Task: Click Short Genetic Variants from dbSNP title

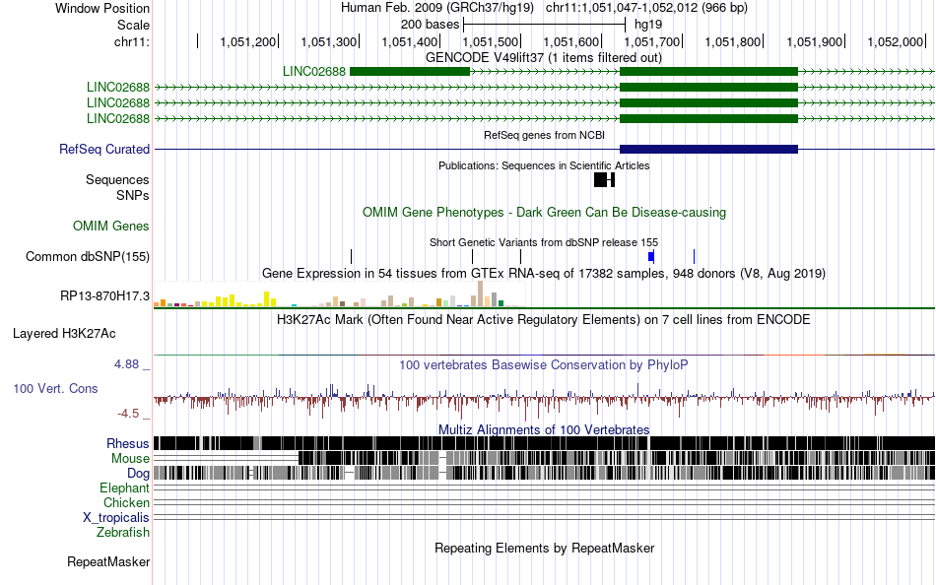Action: pyautogui.click(x=544, y=242)
